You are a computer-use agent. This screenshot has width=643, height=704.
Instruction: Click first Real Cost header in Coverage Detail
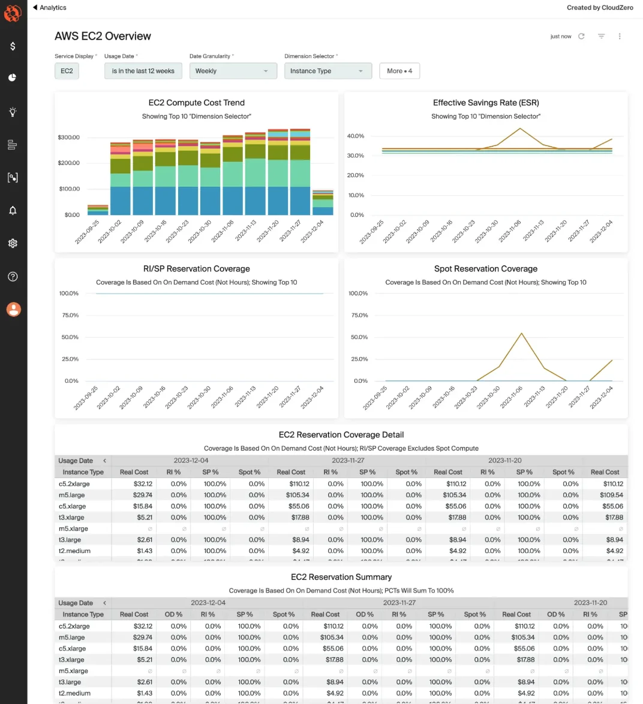point(134,472)
